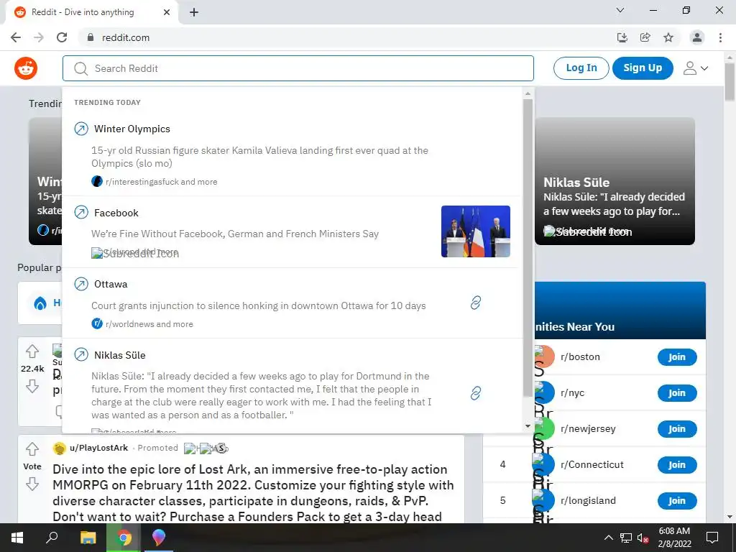
Task: Open the user account dropdown menu
Action: click(x=695, y=68)
